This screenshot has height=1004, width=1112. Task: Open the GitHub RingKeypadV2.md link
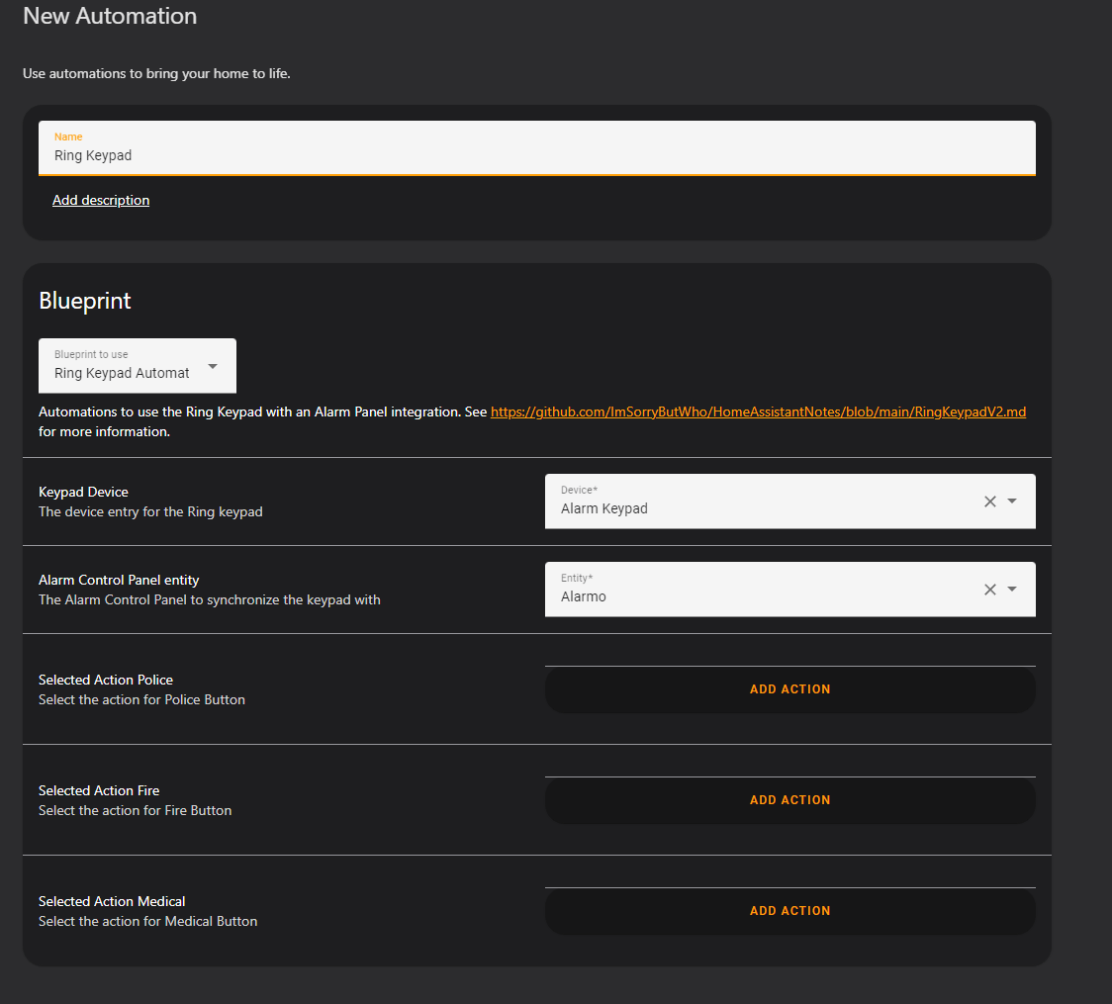pos(758,411)
